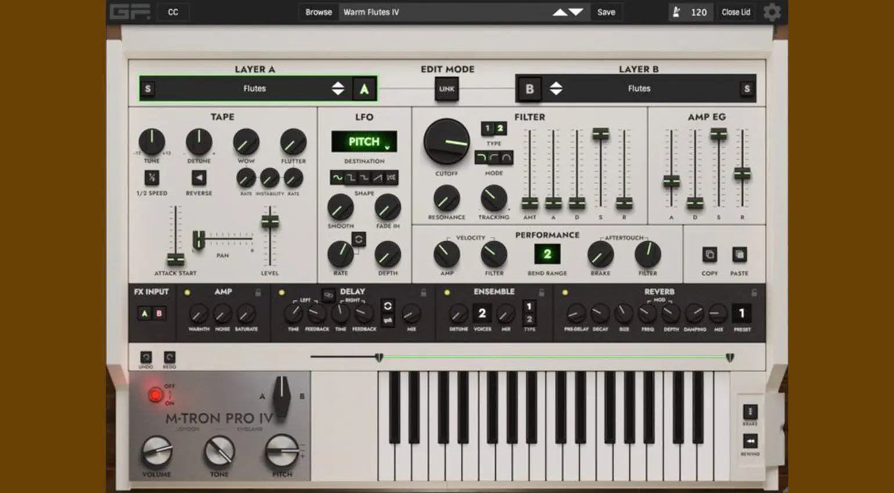Toggle the Link edit mode button
Image resolution: width=894 pixels, height=493 pixels.
[446, 89]
